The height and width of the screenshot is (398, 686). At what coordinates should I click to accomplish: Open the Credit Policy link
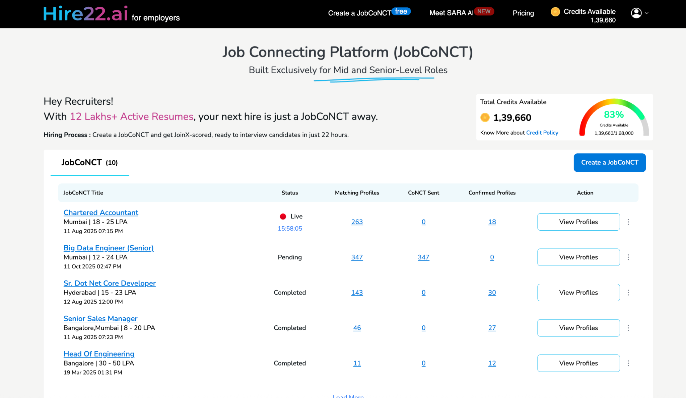[542, 133]
